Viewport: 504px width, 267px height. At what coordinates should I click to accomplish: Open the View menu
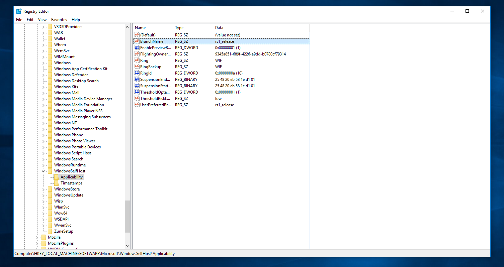pos(43,20)
